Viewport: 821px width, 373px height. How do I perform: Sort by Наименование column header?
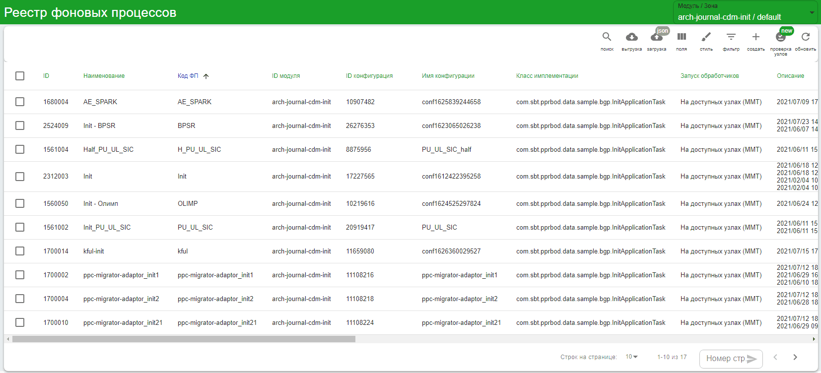click(x=104, y=76)
